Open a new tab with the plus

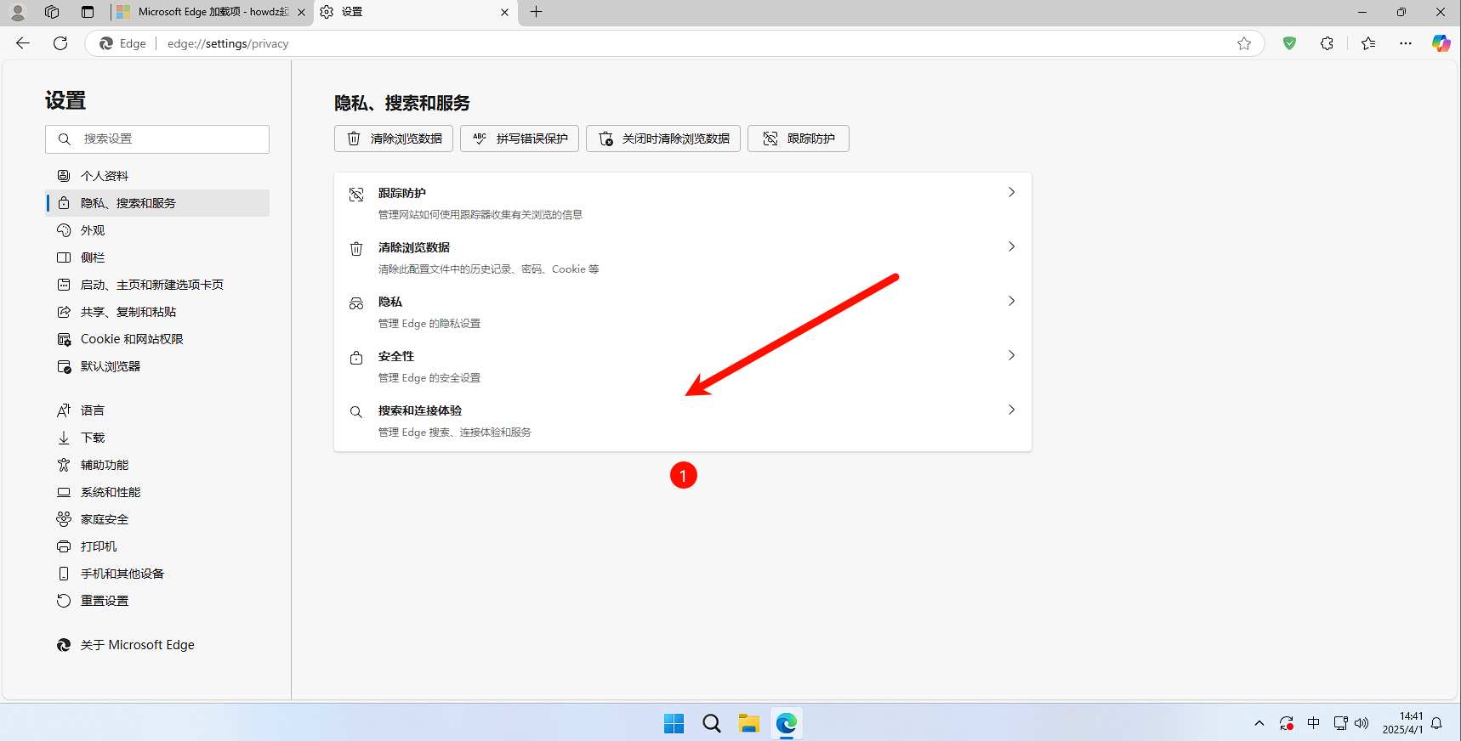coord(536,12)
